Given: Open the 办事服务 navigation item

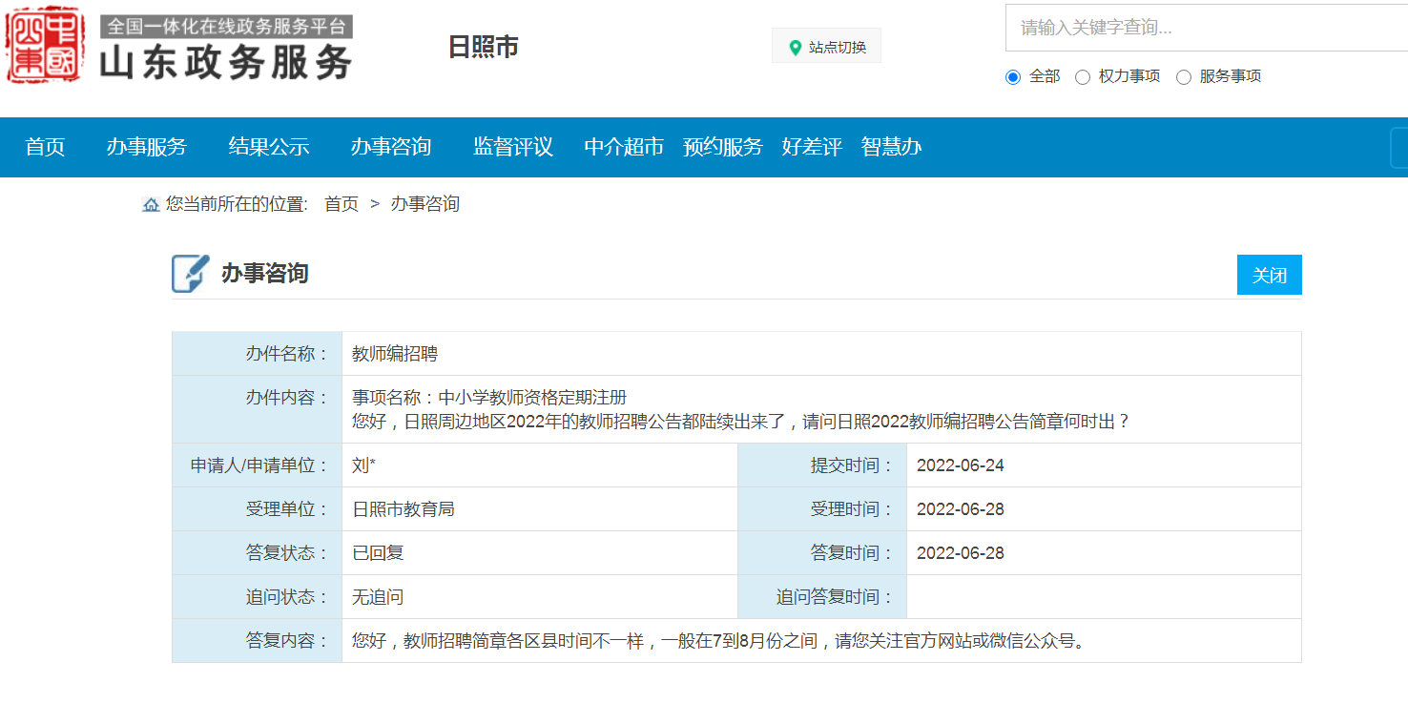Looking at the screenshot, I should point(147,147).
